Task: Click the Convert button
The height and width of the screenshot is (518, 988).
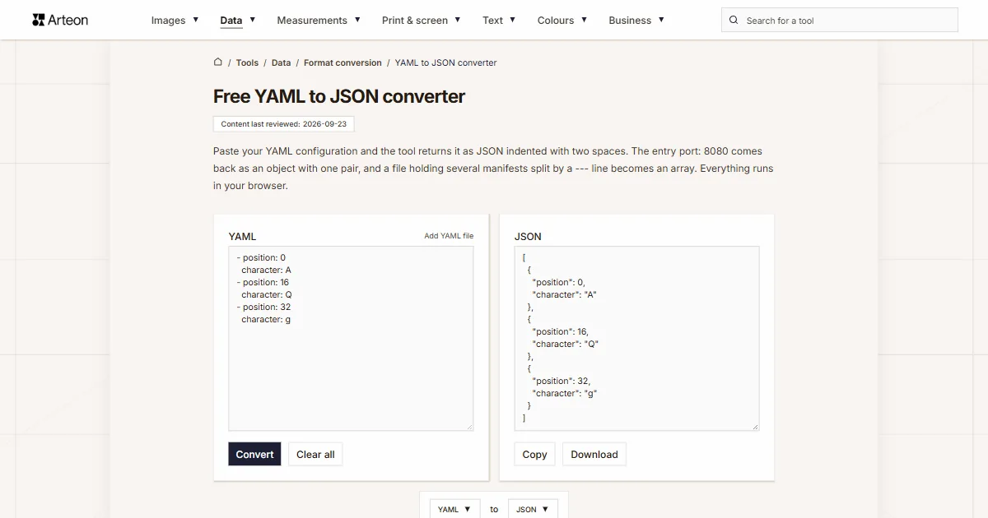Action: pos(254,455)
